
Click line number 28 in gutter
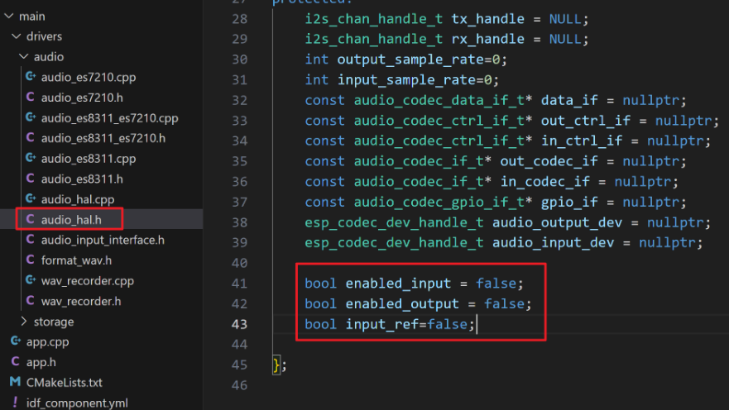pos(239,19)
